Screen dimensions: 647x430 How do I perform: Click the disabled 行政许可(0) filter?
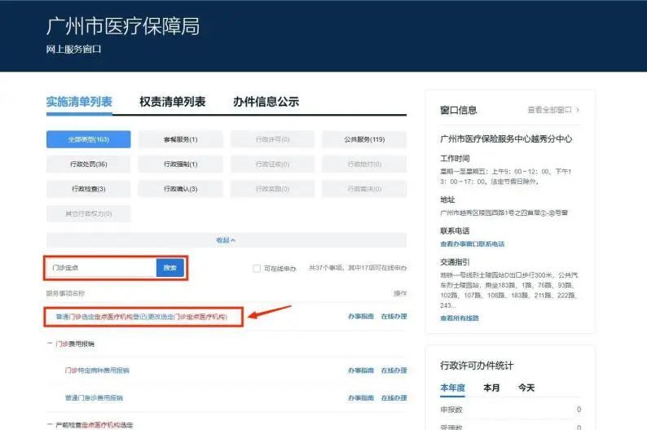pos(272,139)
